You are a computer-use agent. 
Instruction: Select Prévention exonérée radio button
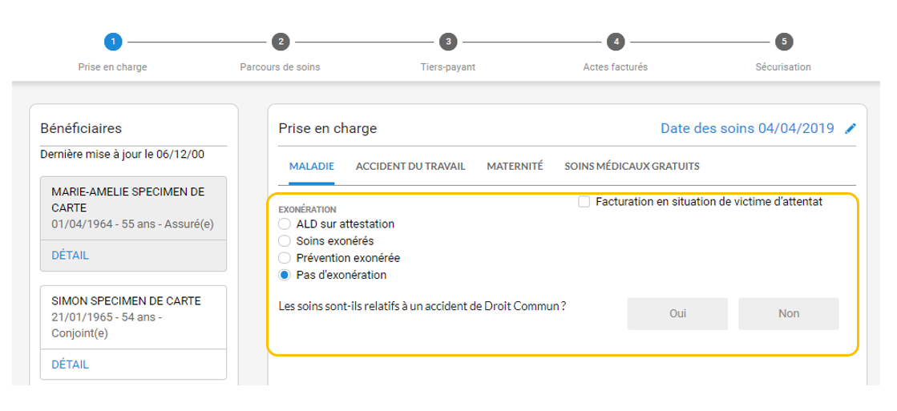283,258
